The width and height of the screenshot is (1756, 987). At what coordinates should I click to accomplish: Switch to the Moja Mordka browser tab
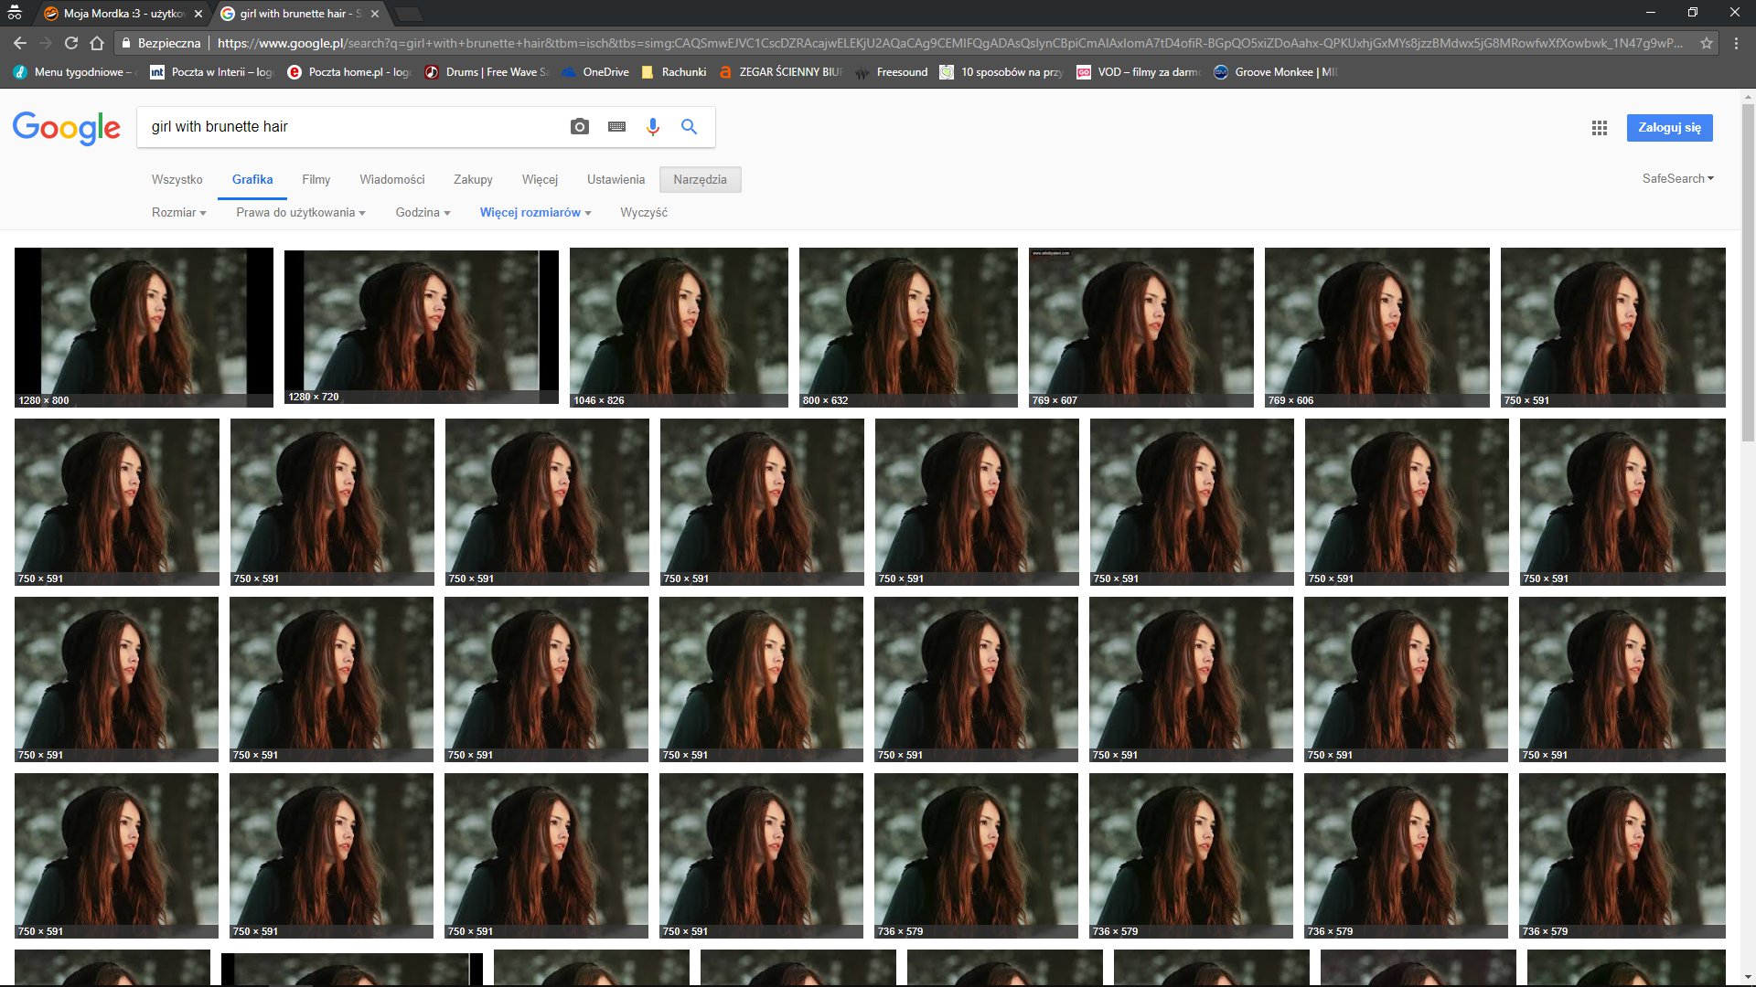click(123, 14)
